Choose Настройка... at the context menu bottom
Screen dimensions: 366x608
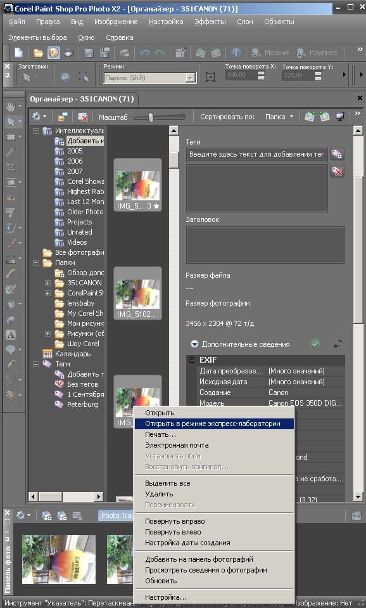pyautogui.click(x=214, y=597)
